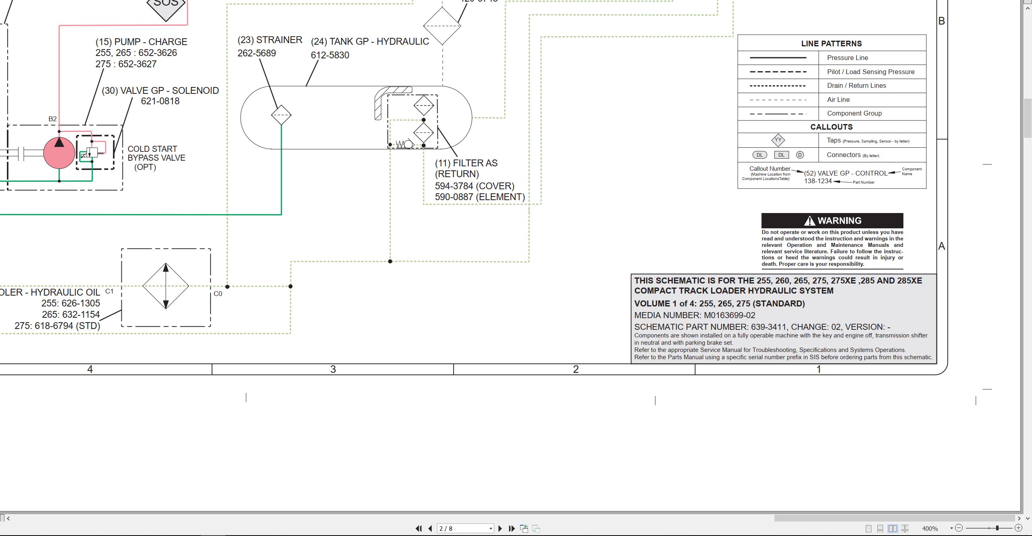The height and width of the screenshot is (536, 1032).
Task: Click '594-3784 (COVER)' text
Action: (474, 186)
